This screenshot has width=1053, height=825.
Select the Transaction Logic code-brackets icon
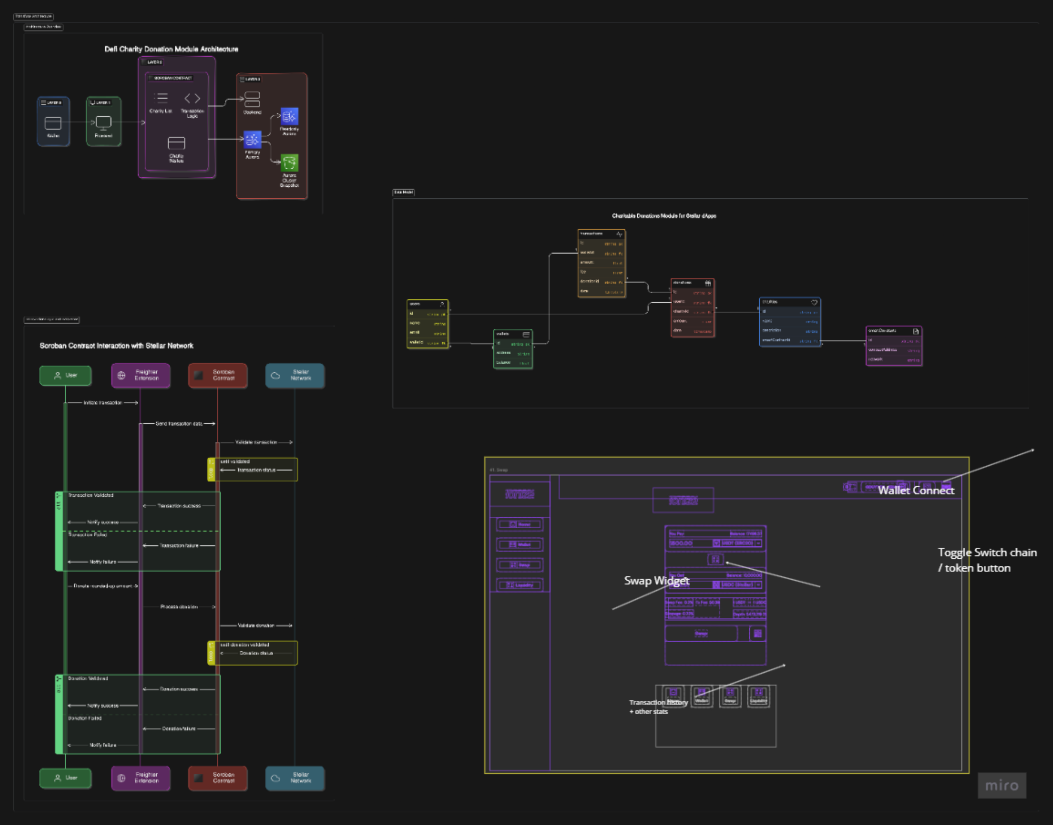click(x=192, y=99)
